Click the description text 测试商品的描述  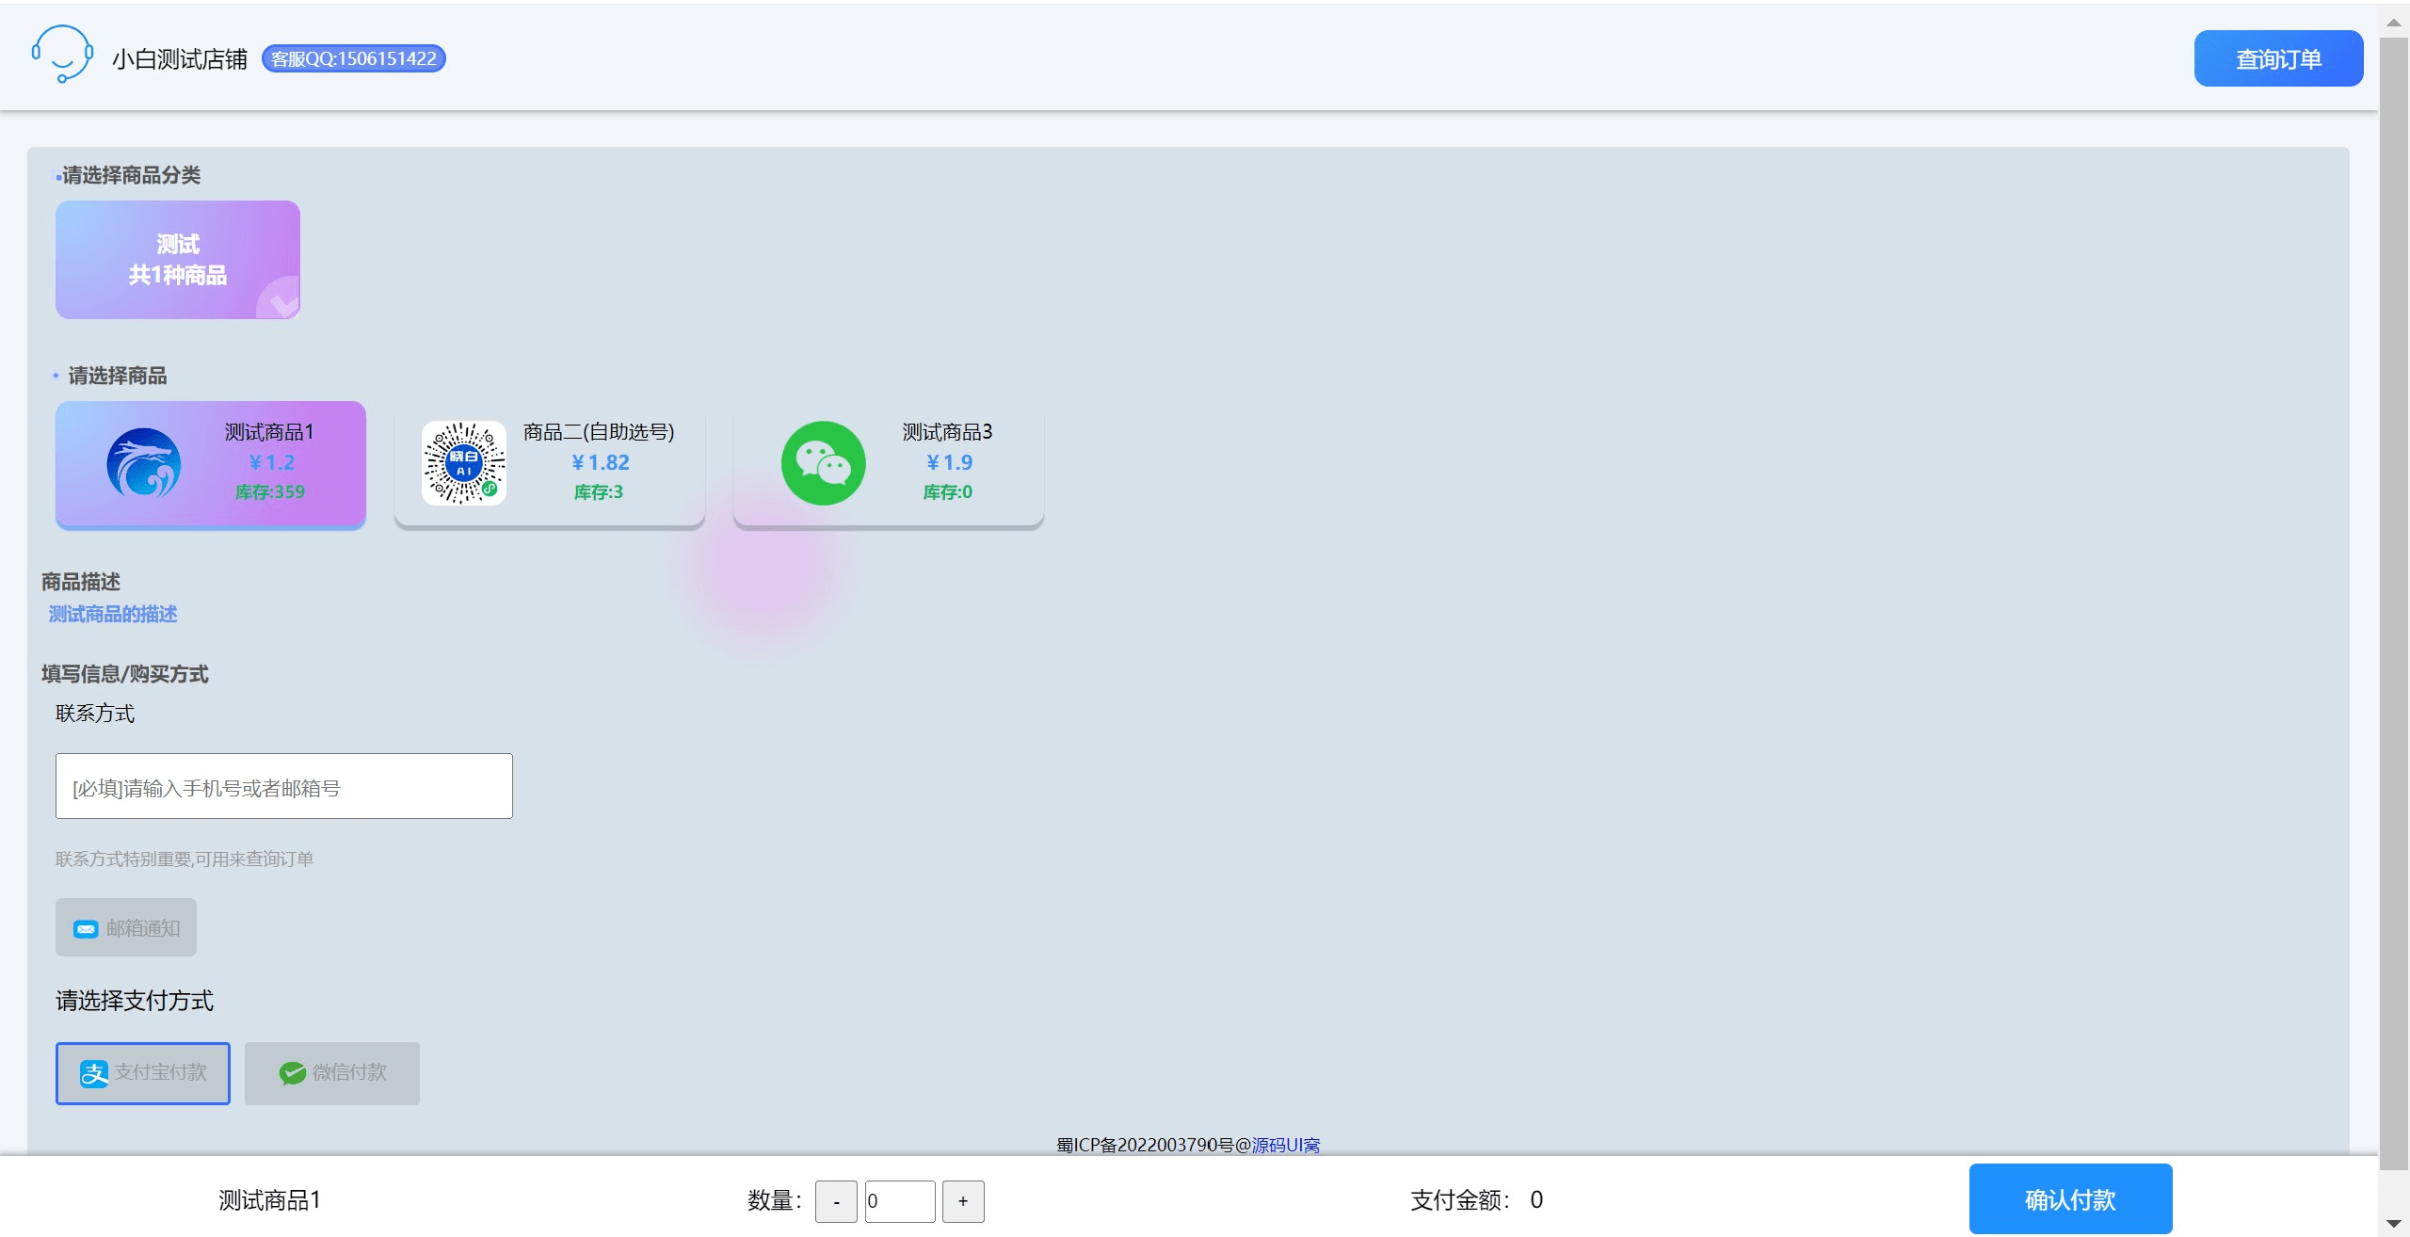point(113,614)
